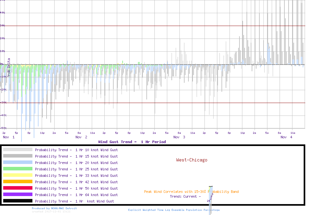The width and height of the screenshot is (321, 215).
Task: Choose the purple 64 knot legend swatch
Action: [x=18, y=194]
